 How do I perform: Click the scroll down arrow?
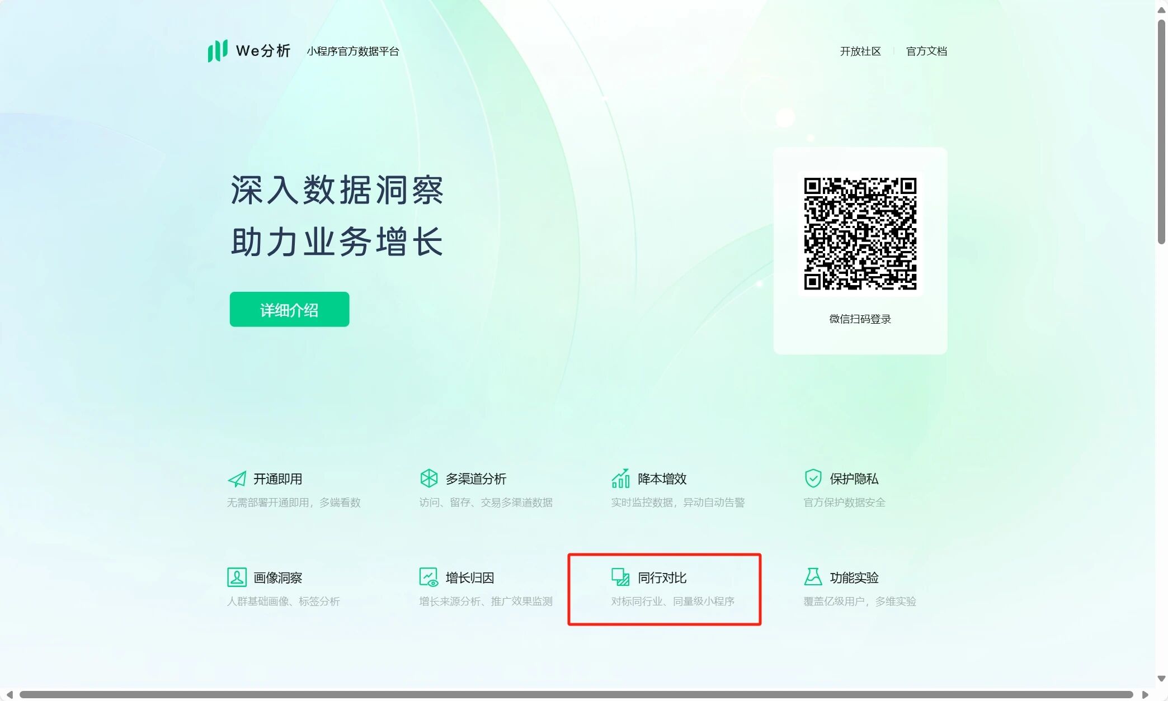click(x=1161, y=679)
